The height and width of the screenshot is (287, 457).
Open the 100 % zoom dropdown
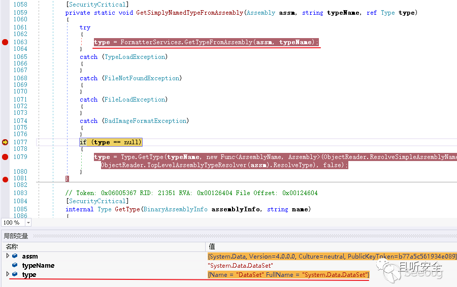click(28, 222)
